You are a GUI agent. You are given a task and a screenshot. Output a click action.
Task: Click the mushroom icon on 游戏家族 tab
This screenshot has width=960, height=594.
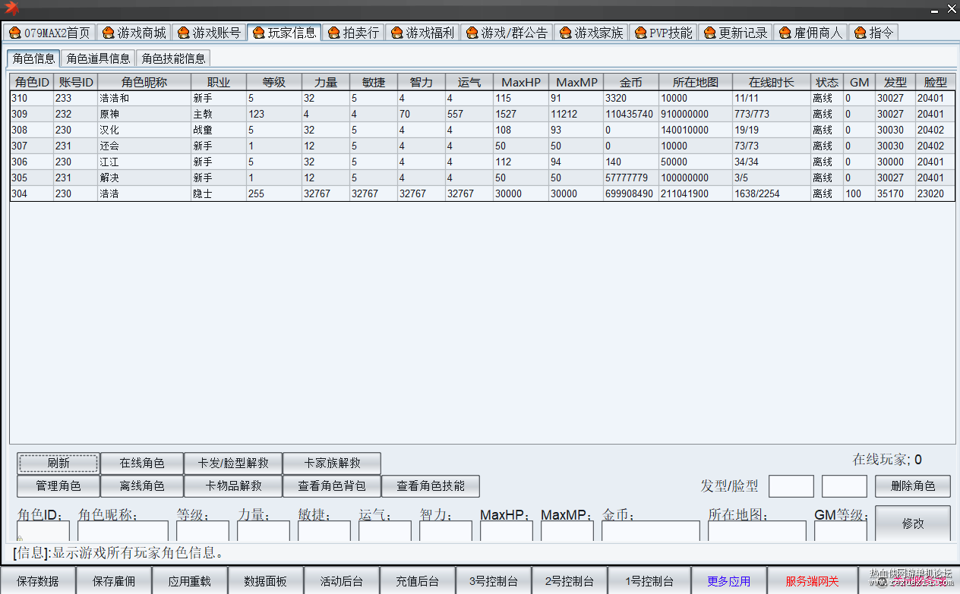(566, 33)
